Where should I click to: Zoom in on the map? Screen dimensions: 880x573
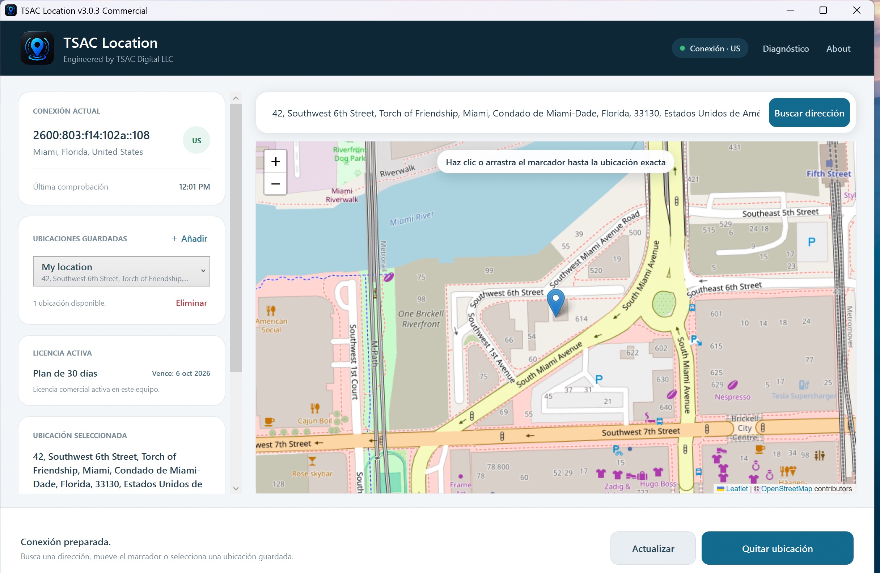click(x=275, y=161)
